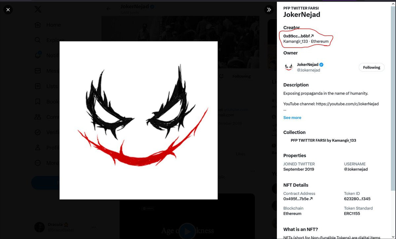Select the @Jokernejad handle under Owner
The image size is (396, 239).
(x=308, y=70)
